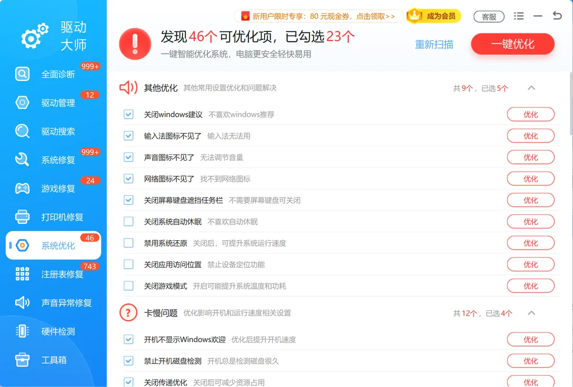Check 关闭游戏模式 checkbox
Screen dimensions: 573x387
tap(128, 286)
